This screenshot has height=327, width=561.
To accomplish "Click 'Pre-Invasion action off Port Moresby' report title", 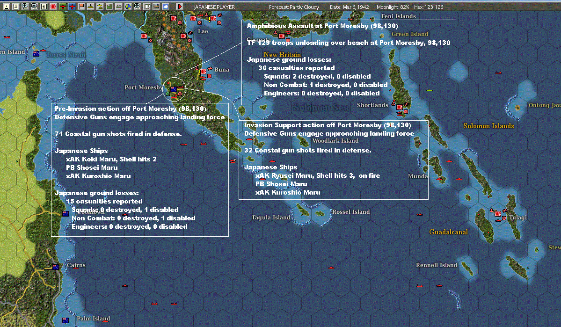I will 130,109.
